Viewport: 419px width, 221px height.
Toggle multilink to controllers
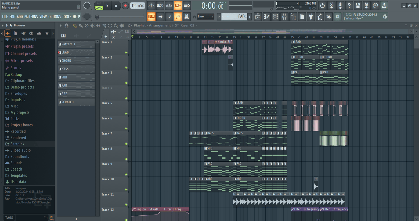pos(178,17)
